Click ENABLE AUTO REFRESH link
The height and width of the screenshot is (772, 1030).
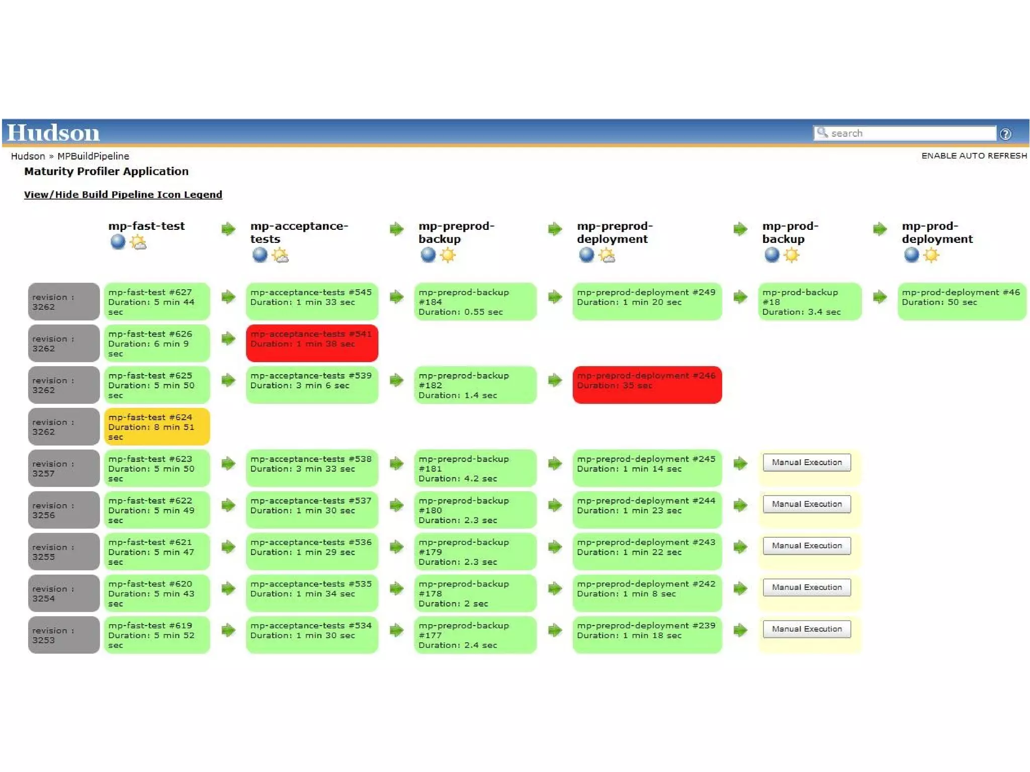[x=974, y=156]
